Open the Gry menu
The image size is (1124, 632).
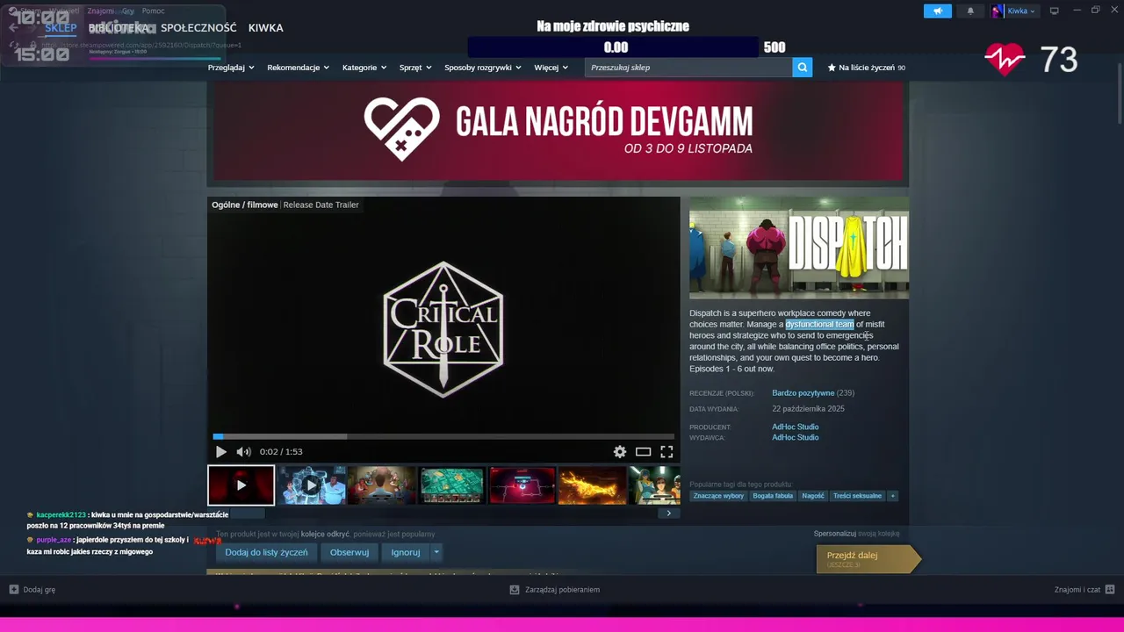point(128,11)
